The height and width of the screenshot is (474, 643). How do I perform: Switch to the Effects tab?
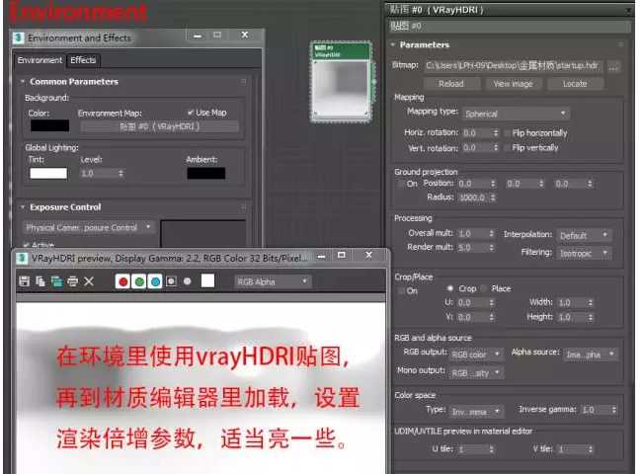click(x=83, y=60)
